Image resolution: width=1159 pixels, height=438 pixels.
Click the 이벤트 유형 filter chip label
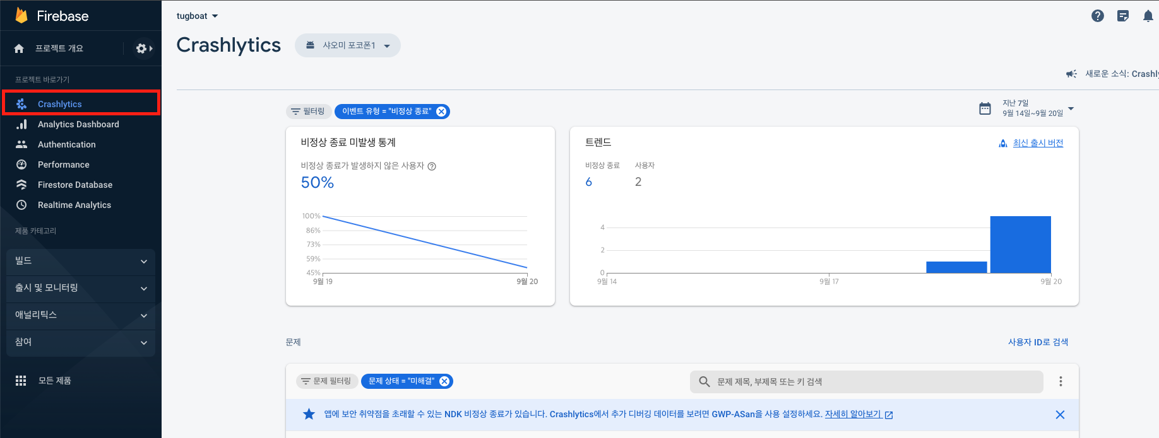386,112
